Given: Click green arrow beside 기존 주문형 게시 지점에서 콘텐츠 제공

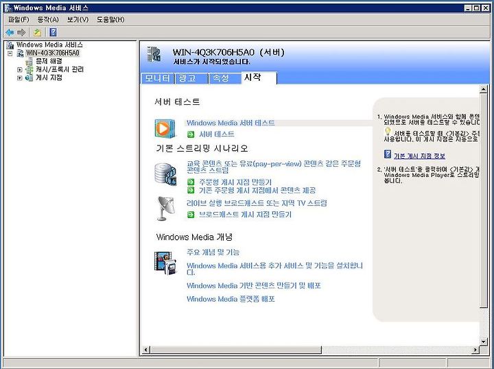Looking at the screenshot, I should tap(191, 190).
